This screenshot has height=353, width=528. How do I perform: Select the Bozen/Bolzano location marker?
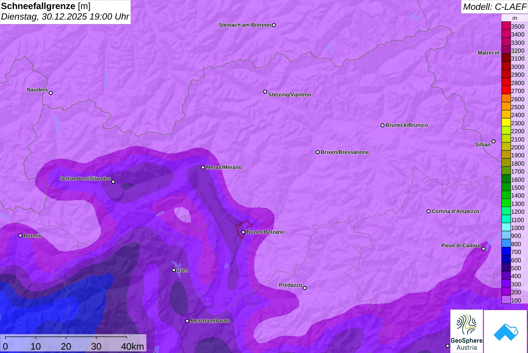[x=243, y=232]
